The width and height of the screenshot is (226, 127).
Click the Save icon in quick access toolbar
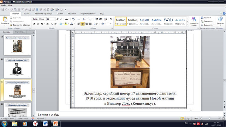2,10
